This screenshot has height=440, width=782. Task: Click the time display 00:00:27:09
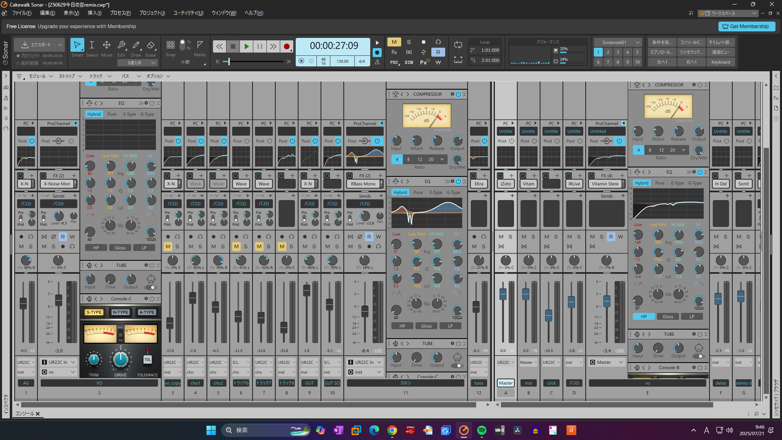(334, 46)
